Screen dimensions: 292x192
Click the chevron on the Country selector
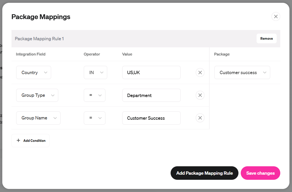tap(46, 72)
